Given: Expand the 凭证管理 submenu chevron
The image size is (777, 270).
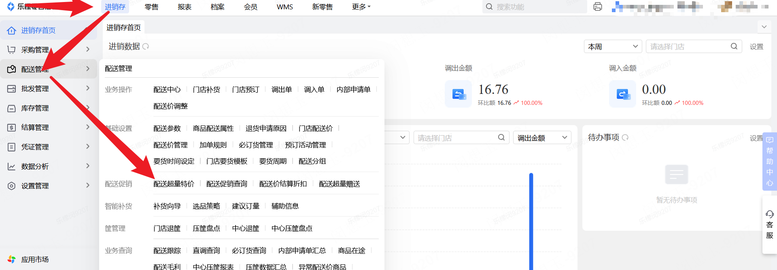Looking at the screenshot, I should 88,147.
